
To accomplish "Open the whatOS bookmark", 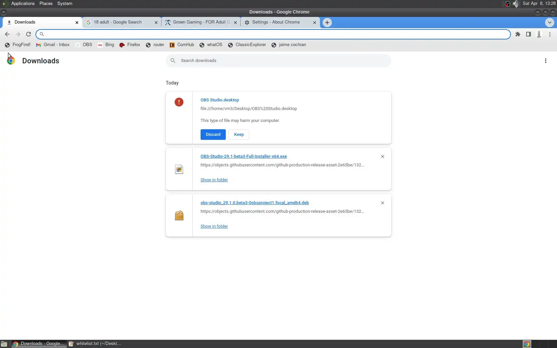I will coord(211,45).
